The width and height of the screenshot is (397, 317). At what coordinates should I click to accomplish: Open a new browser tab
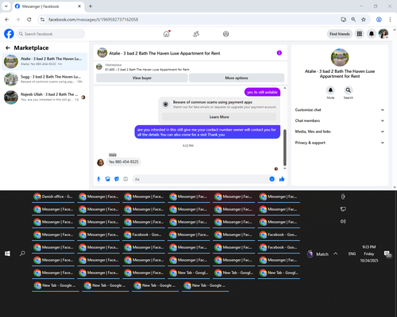(x=91, y=6)
